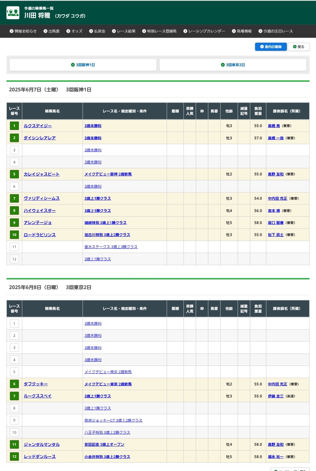Open horse ハイウェイスター
This screenshot has height=471, width=316.
(x=39, y=211)
